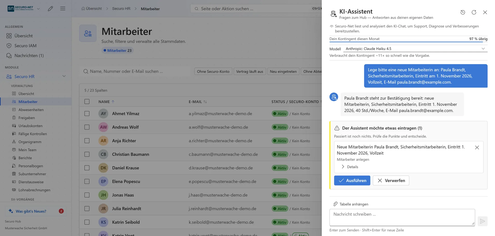The width and height of the screenshot is (495, 236).
Task: Click the Kontingent 97 % übrig progress bar
Action: [x=408, y=42]
